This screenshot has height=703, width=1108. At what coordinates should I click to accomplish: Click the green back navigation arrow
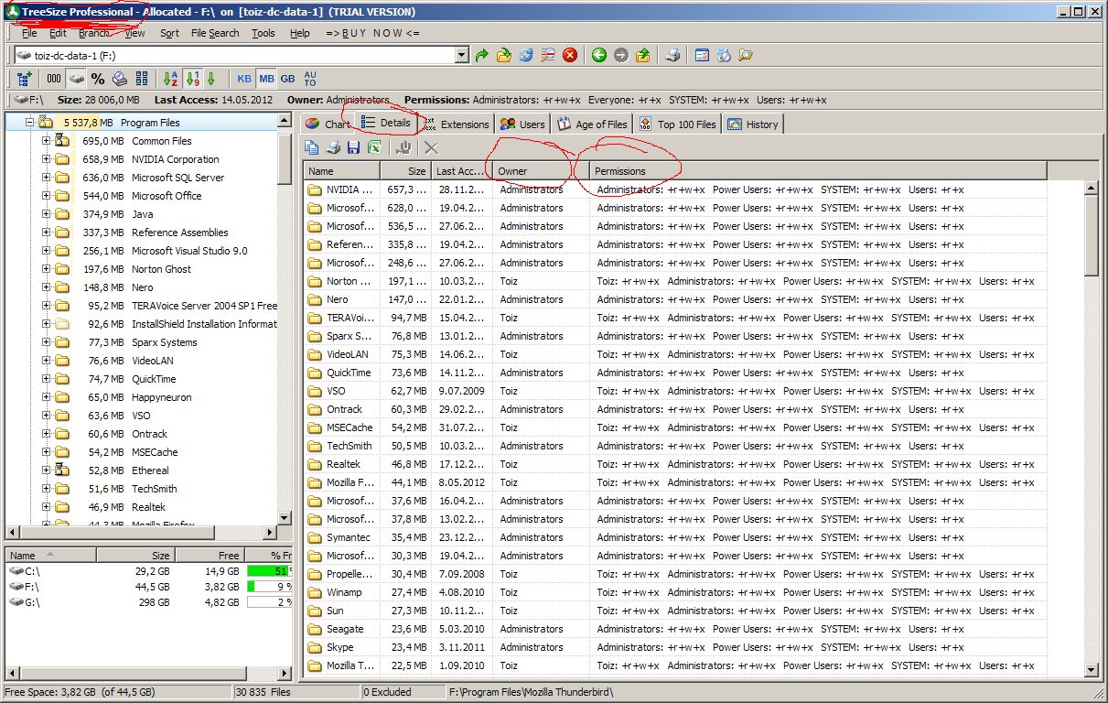click(x=599, y=55)
